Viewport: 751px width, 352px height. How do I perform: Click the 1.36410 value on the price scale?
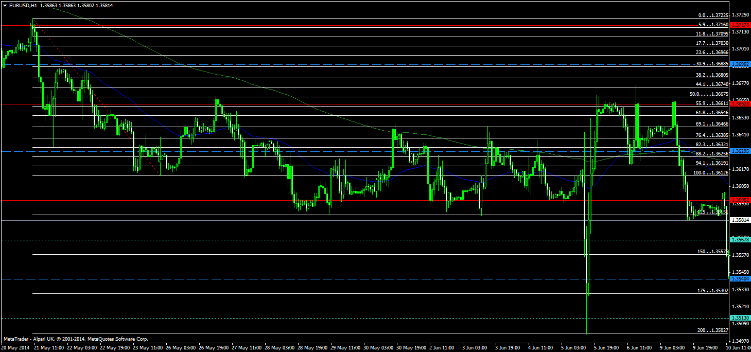[x=740, y=134]
